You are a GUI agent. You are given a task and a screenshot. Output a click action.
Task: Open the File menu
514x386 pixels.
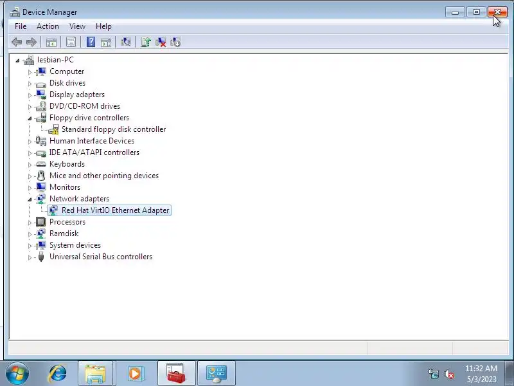point(21,26)
